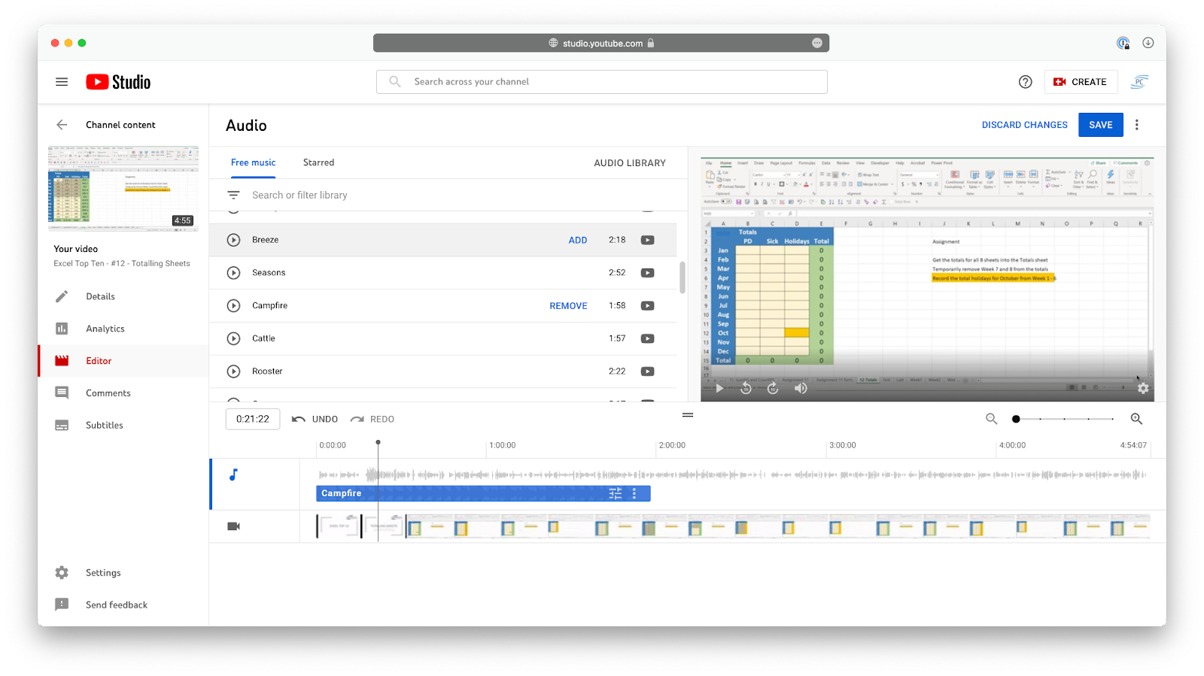Open the help question mark icon
The height and width of the screenshot is (676, 1204).
point(1025,82)
